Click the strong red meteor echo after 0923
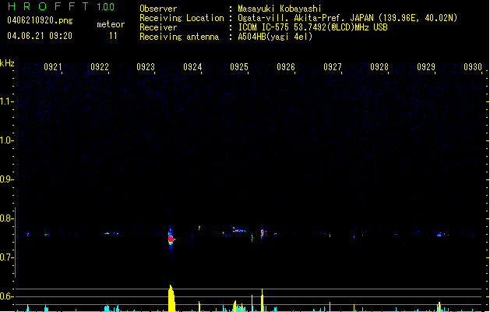Screen dimensions: 490x312 pyautogui.click(x=171, y=239)
